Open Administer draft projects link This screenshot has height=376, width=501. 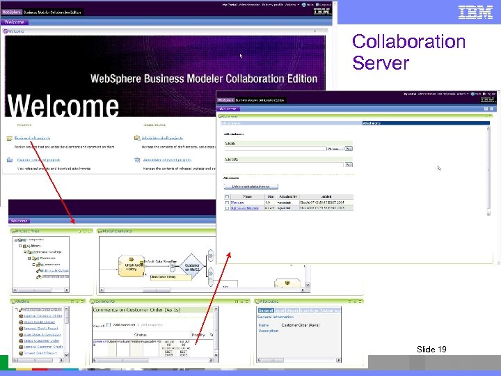click(162, 138)
